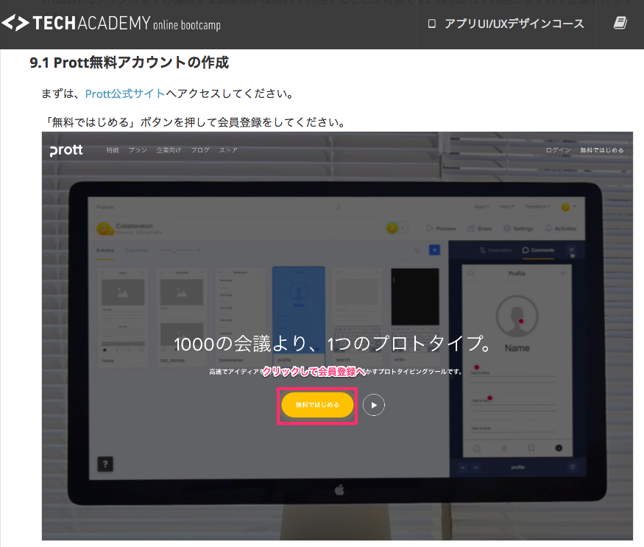Screen dimensions: 644x547
Task: Click the headline 1000の会議より、1つのプロトタイプ。
Action: (x=333, y=344)
